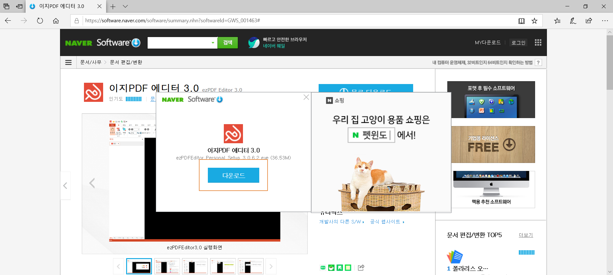Select the fourth screenshot thumbnail
This screenshot has width=613, height=275.
pos(223,266)
